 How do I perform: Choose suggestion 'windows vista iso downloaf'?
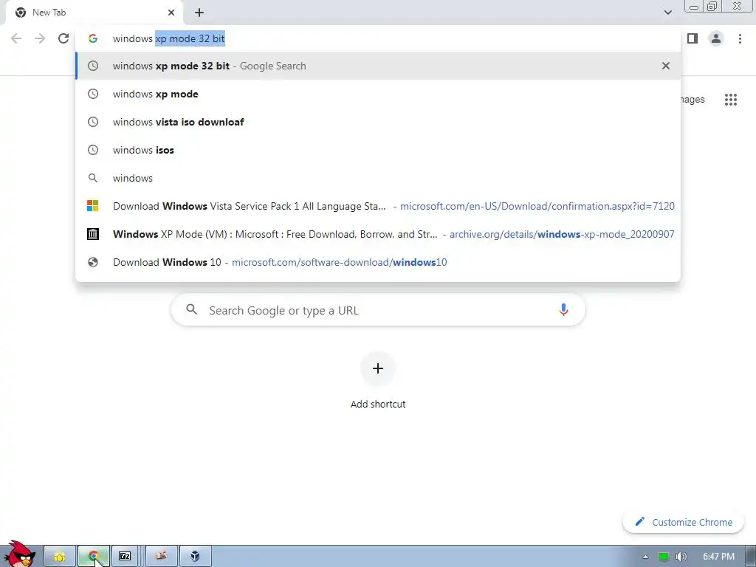(378, 122)
